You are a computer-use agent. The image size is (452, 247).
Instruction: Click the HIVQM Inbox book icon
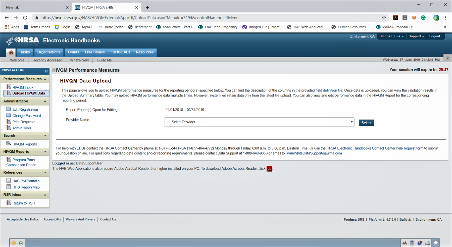point(9,87)
